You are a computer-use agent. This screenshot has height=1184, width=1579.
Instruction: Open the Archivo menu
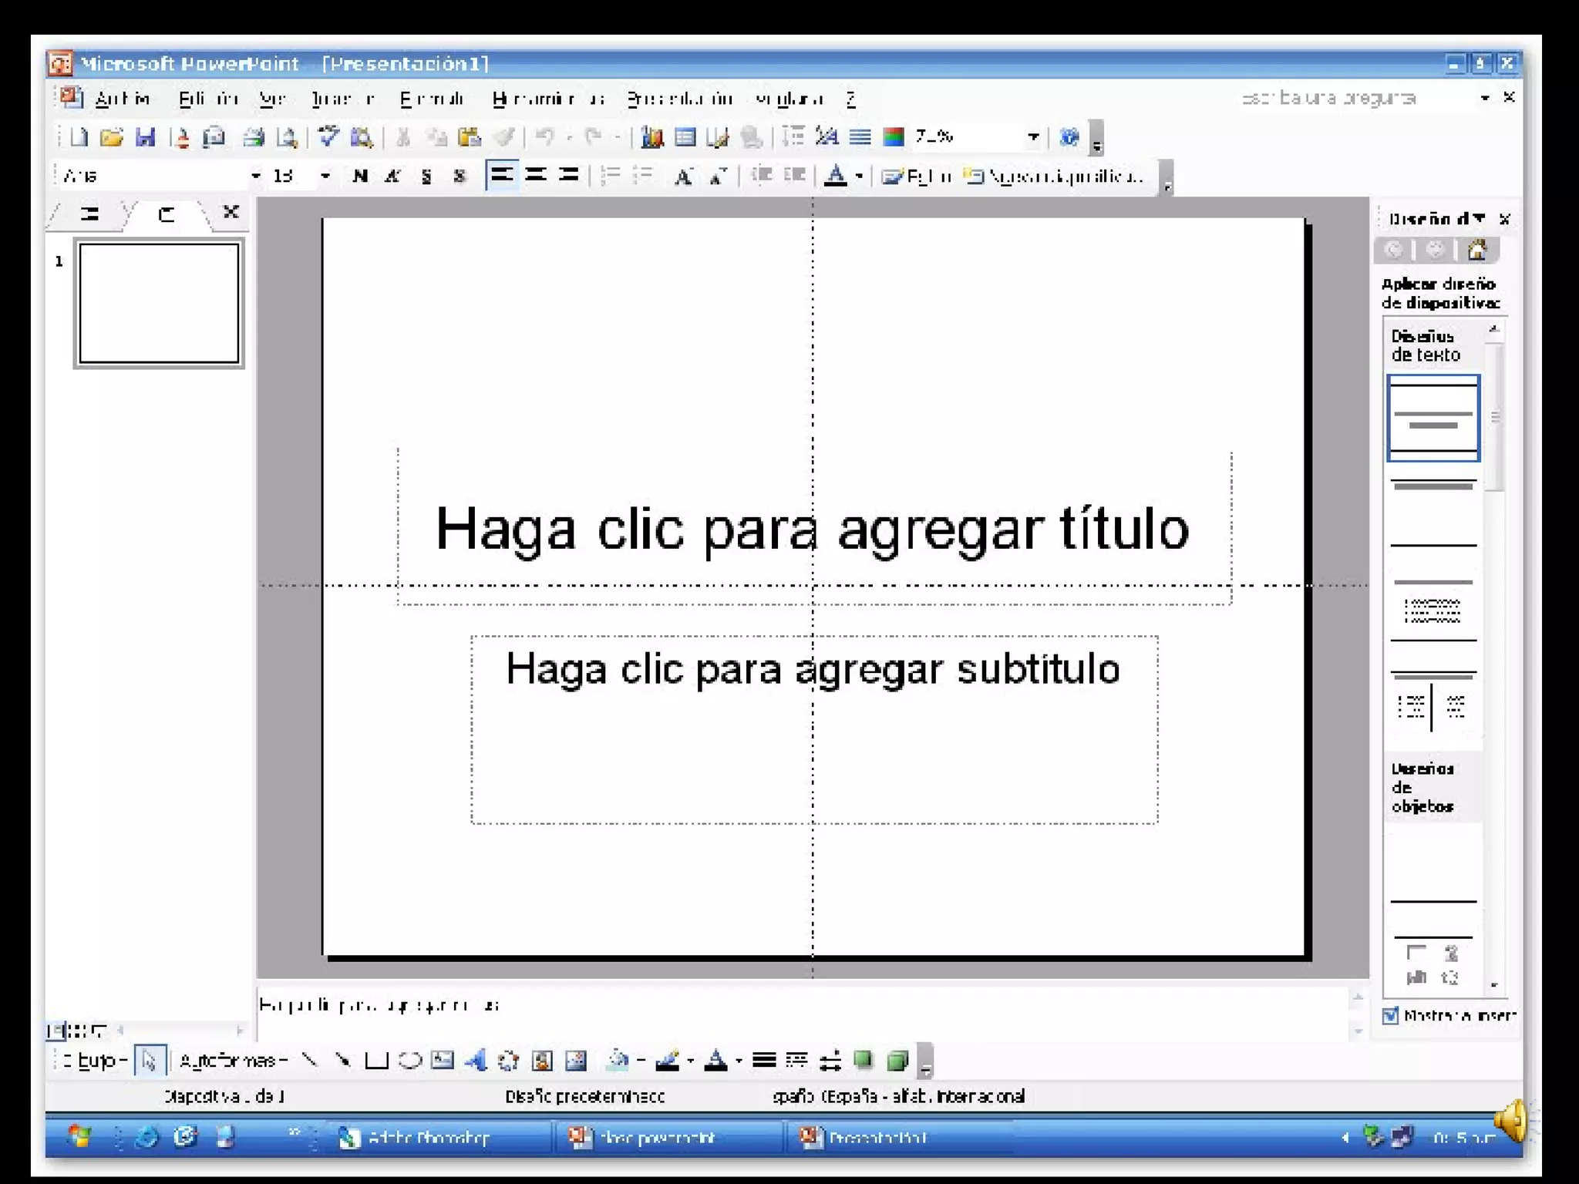[122, 99]
